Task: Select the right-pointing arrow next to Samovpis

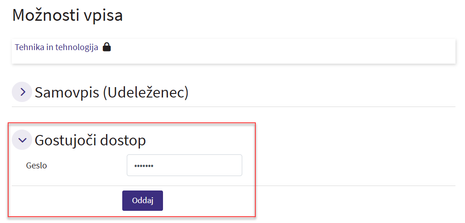Action: pos(22,92)
